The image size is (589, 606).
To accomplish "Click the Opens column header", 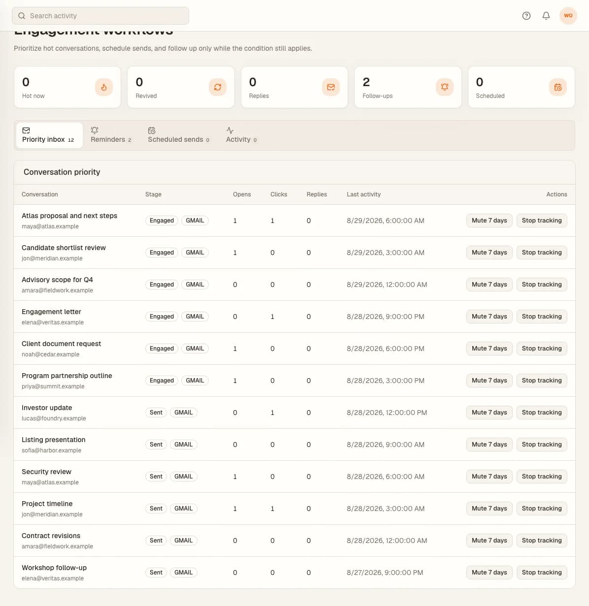I will pyautogui.click(x=242, y=194).
